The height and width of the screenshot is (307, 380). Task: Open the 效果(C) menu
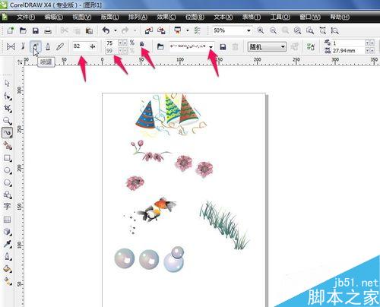[x=166, y=17]
